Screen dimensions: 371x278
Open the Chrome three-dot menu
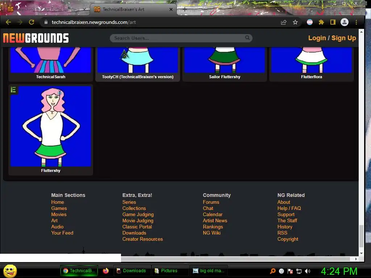(356, 22)
